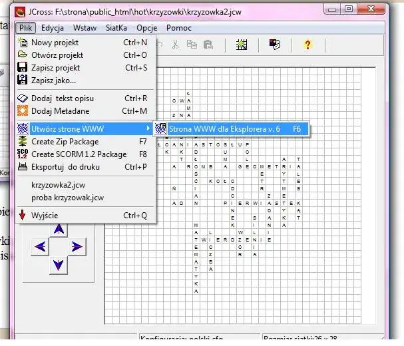The width and height of the screenshot is (404, 346).
Task: Click the grid settings toolbar icon
Action: pyautogui.click(x=242, y=45)
